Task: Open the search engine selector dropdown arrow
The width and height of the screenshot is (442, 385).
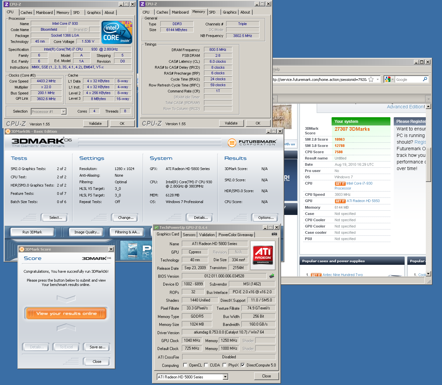Action: (x=392, y=80)
